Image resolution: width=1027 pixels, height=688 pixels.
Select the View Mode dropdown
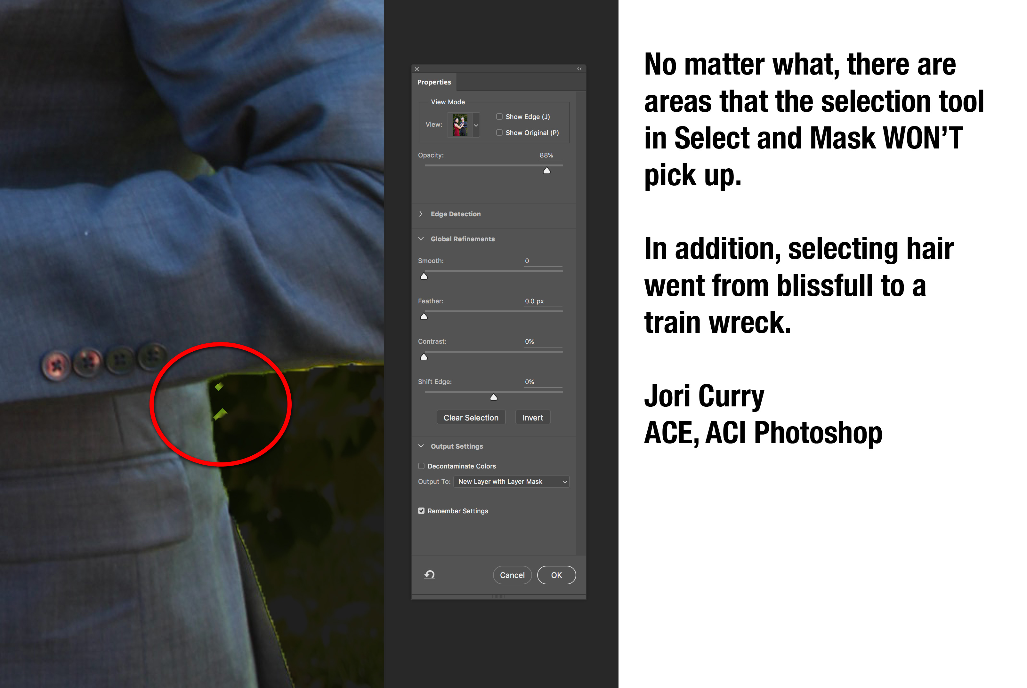472,124
